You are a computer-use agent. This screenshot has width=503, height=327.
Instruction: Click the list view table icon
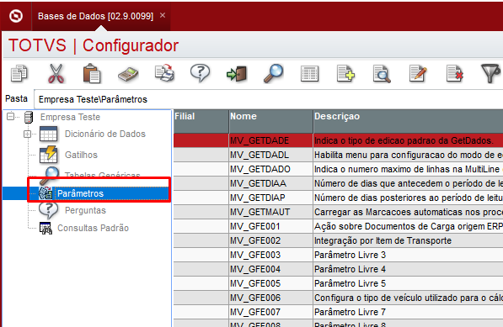click(x=309, y=74)
